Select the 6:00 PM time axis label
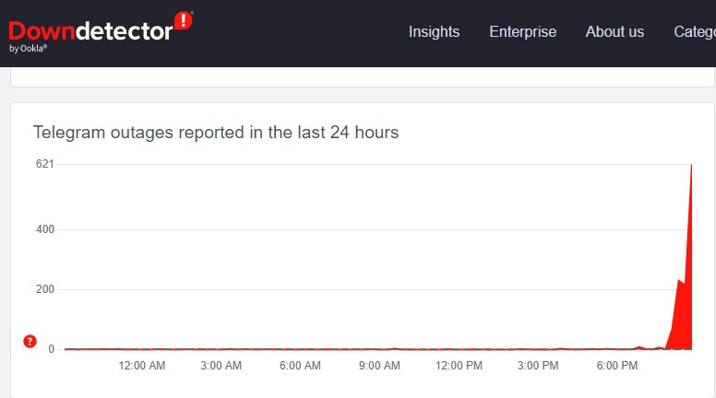716x398 pixels. coord(617,367)
